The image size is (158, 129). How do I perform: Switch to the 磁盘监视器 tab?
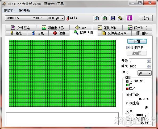point(53,28)
